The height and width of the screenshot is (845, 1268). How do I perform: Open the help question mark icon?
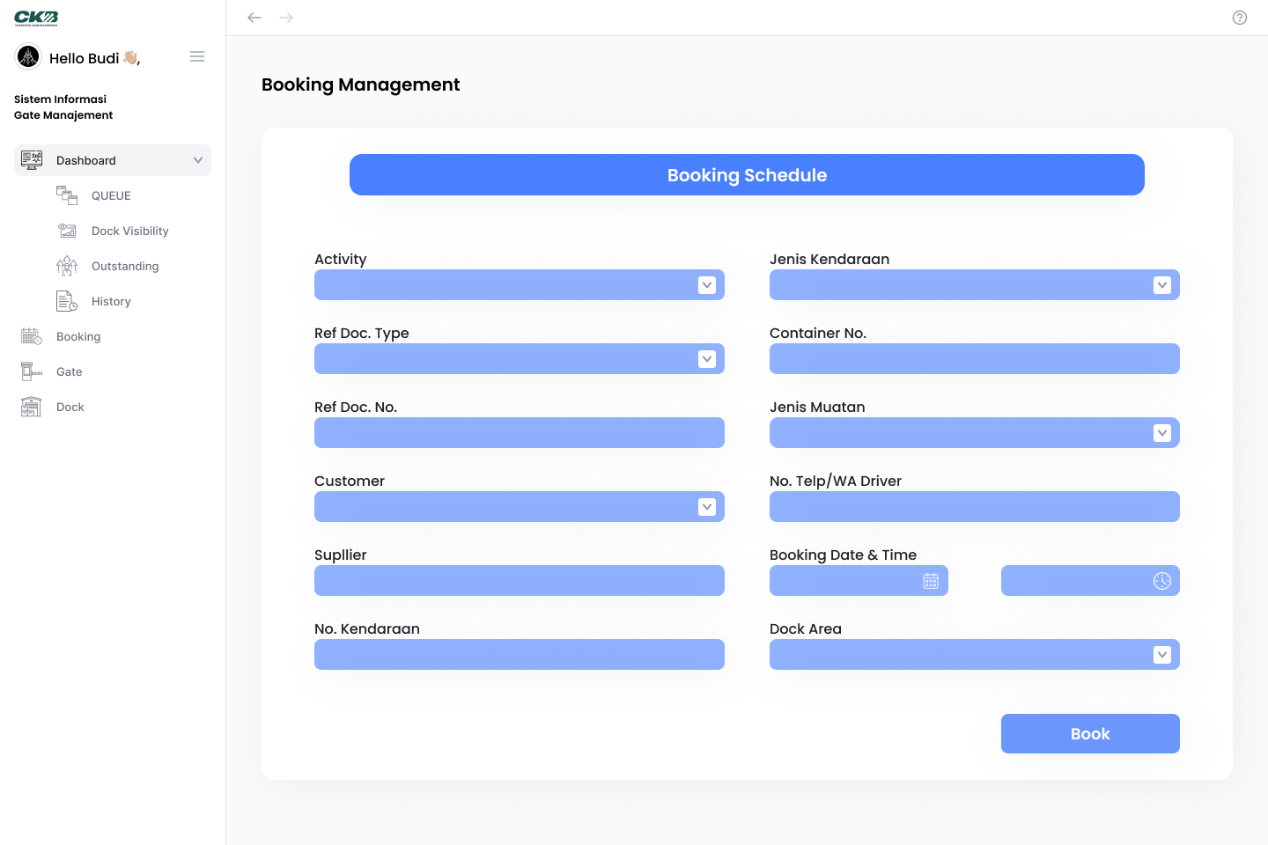1240,18
